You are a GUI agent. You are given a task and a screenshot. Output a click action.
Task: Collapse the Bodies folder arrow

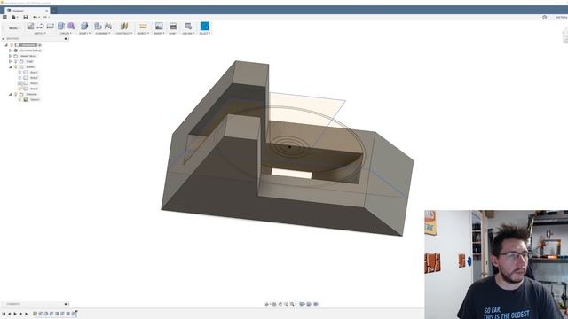[10, 67]
